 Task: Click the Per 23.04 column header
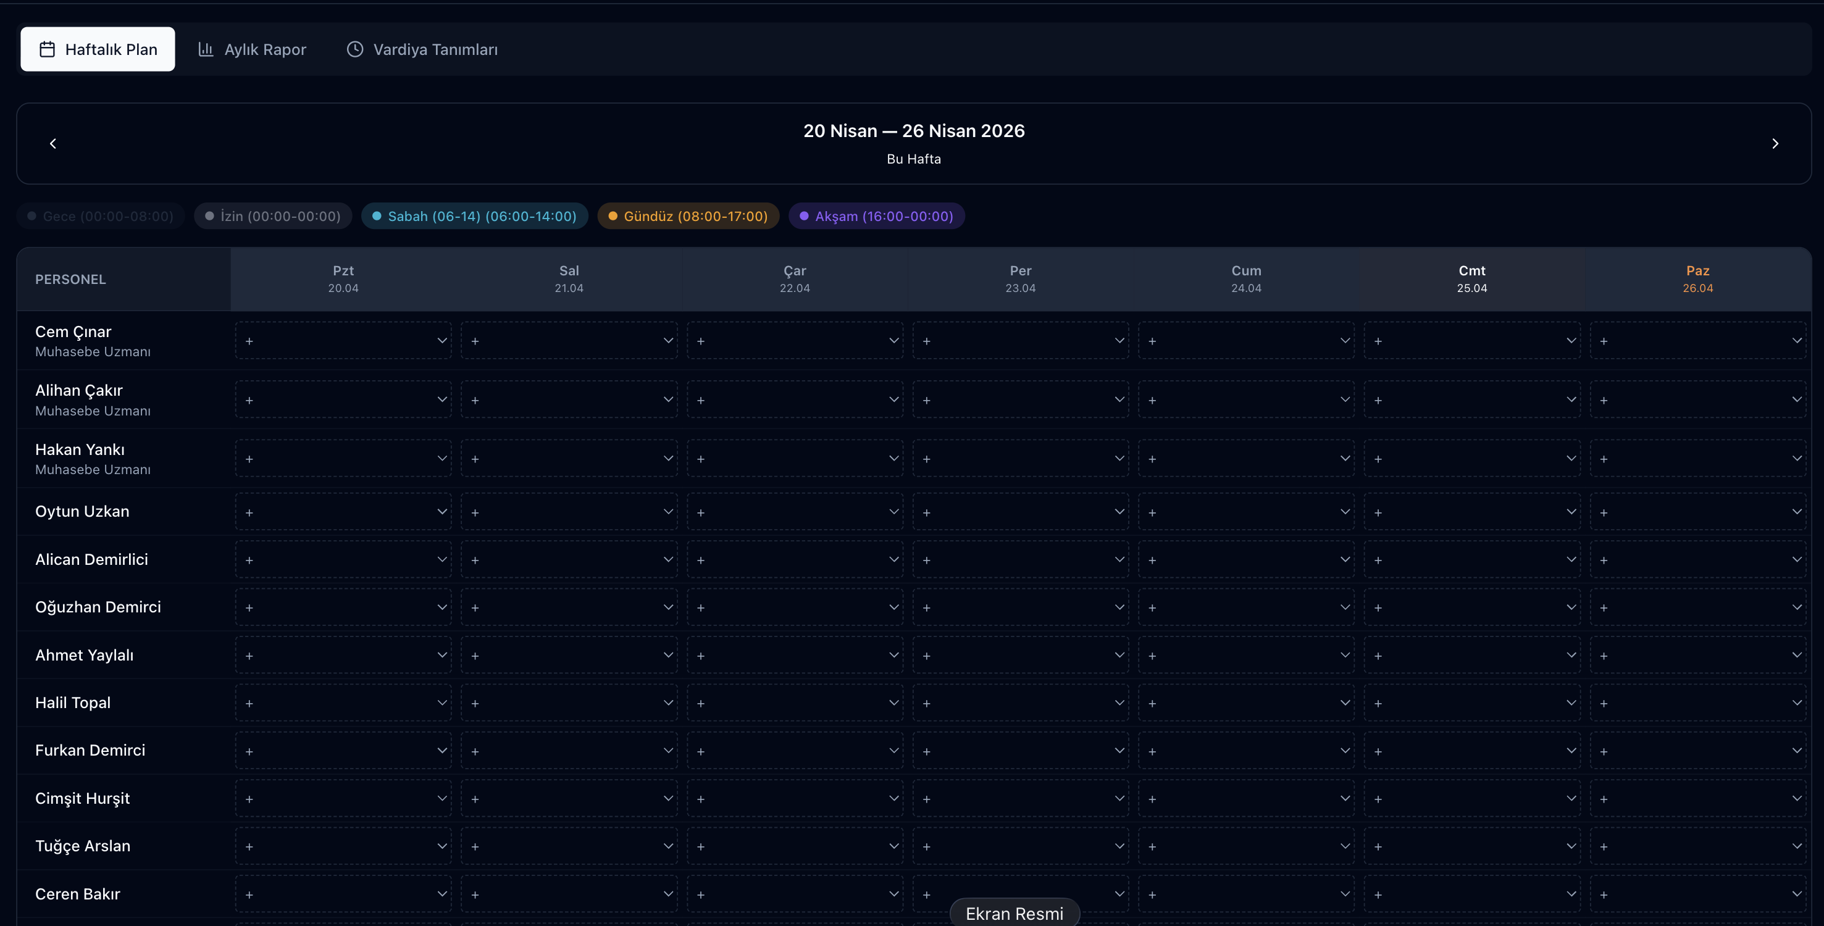point(1020,279)
